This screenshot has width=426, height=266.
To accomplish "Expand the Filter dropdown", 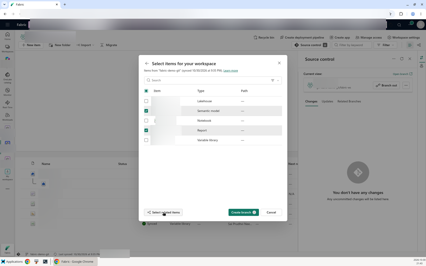I will click(385, 45).
